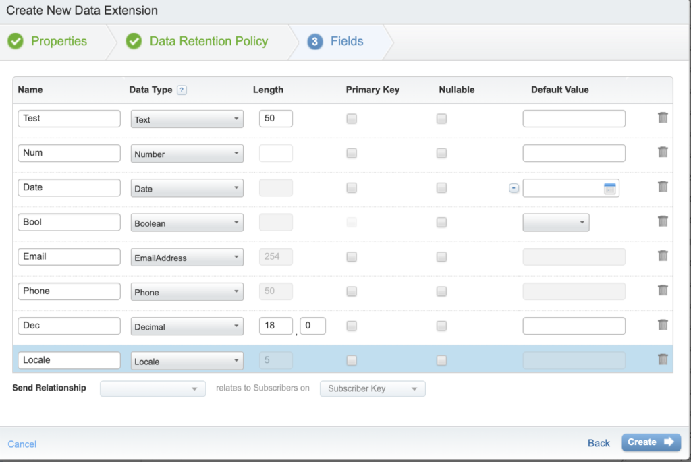The height and width of the screenshot is (462, 691).
Task: Open Bool default value dropdown
Action: pyautogui.click(x=555, y=223)
